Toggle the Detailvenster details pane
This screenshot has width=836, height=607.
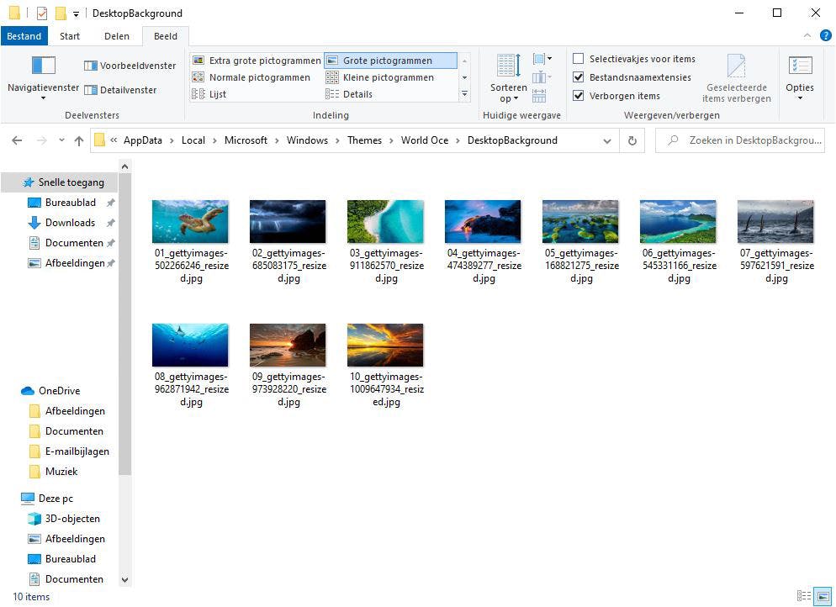click(120, 90)
